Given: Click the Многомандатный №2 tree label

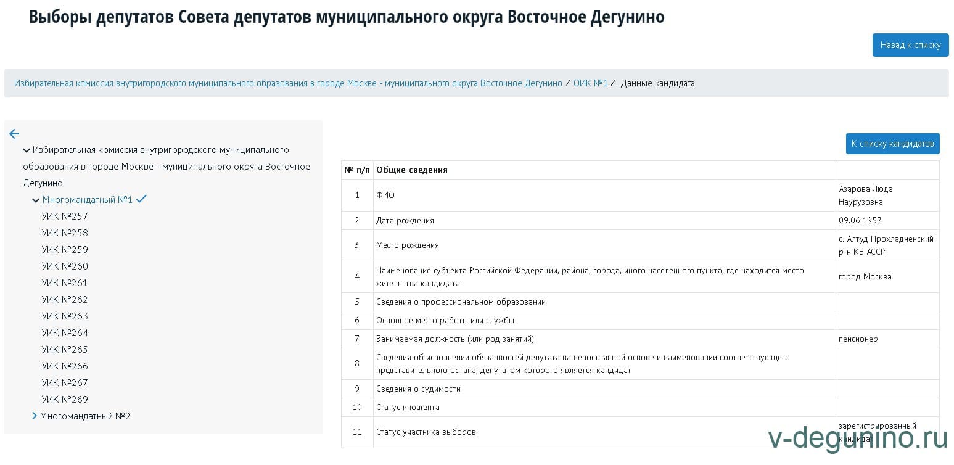Looking at the screenshot, I should click(x=85, y=416).
